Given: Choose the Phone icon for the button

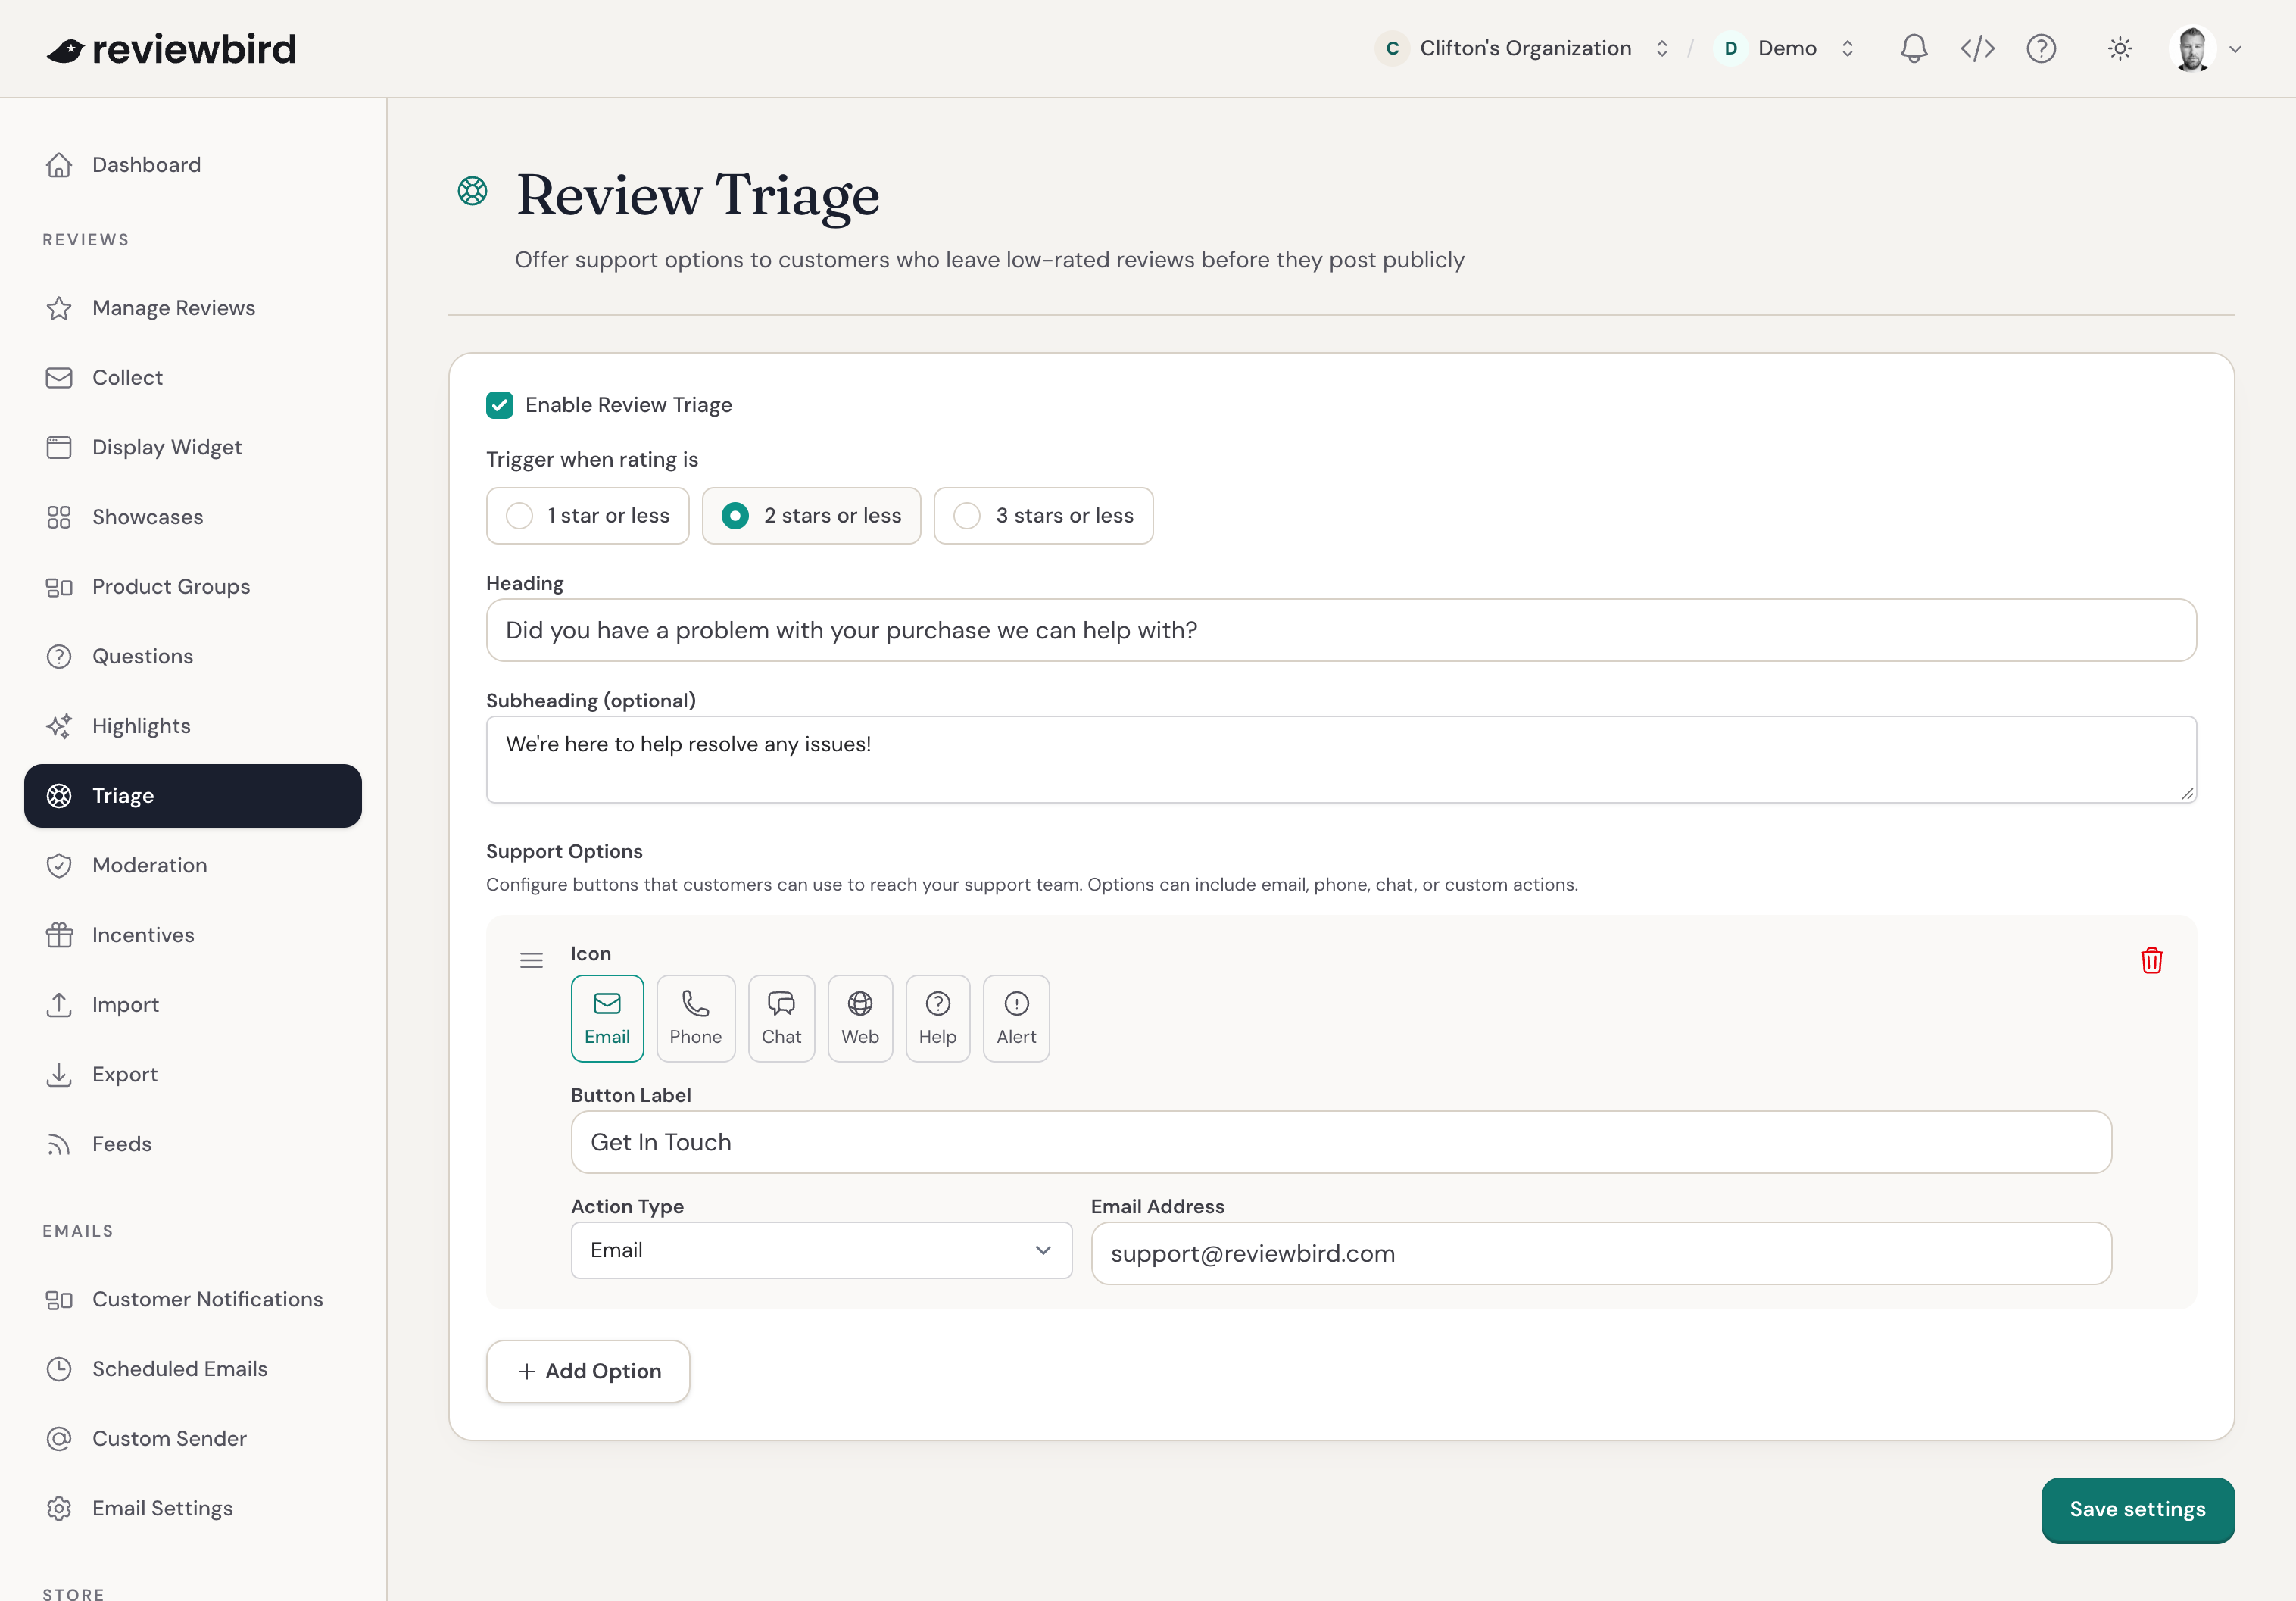Looking at the screenshot, I should point(695,1018).
